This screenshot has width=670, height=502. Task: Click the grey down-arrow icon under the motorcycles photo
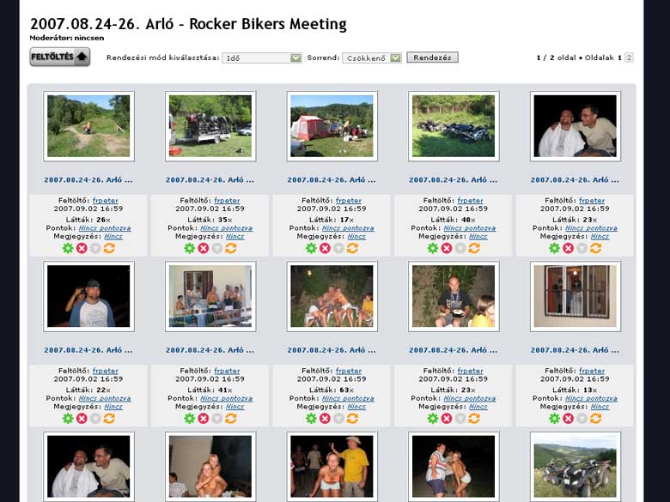pyautogui.click(x=460, y=248)
